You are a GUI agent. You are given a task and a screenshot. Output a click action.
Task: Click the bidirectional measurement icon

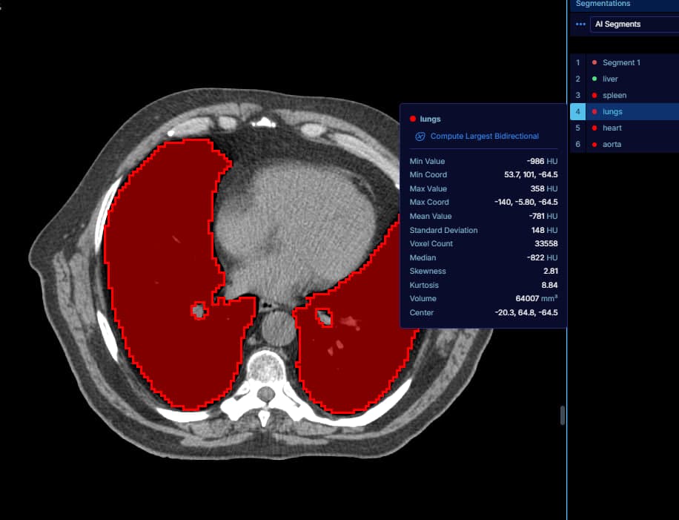tap(420, 136)
